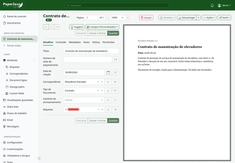The image size is (235, 163).
Task: Click top Gravar e fechar button
Action: (98, 33)
